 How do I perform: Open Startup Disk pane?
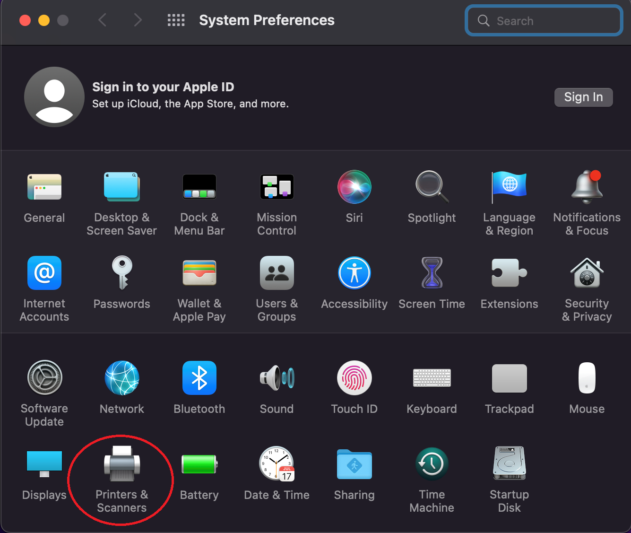tap(510, 464)
